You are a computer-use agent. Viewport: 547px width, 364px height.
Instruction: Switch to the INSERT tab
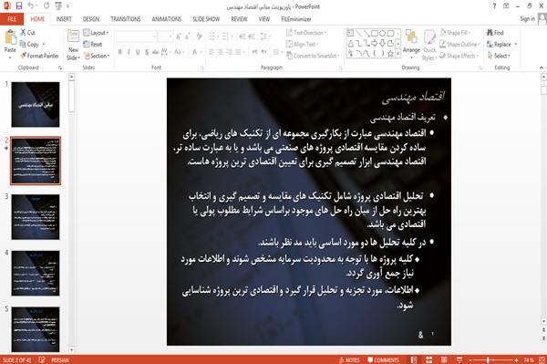(x=64, y=19)
